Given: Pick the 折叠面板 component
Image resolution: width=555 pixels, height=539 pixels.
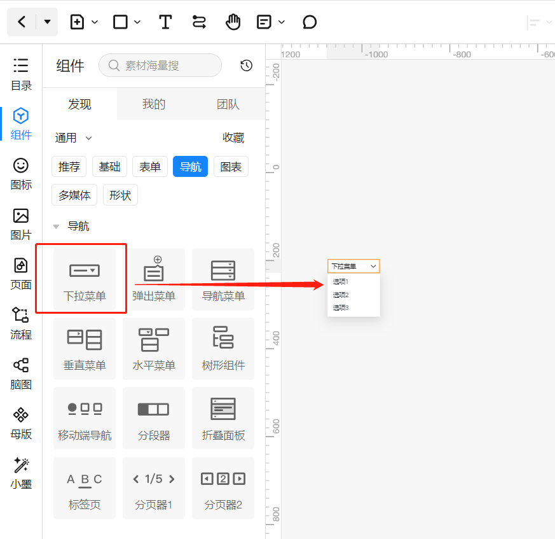Looking at the screenshot, I should coord(223,419).
